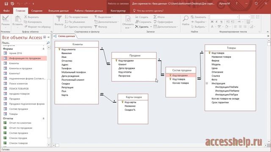
Task: Toggle underline Ч formatting
Action: [221, 22]
